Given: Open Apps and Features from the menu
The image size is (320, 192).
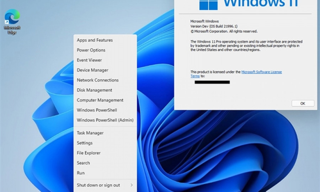Looking at the screenshot, I should [95, 40].
